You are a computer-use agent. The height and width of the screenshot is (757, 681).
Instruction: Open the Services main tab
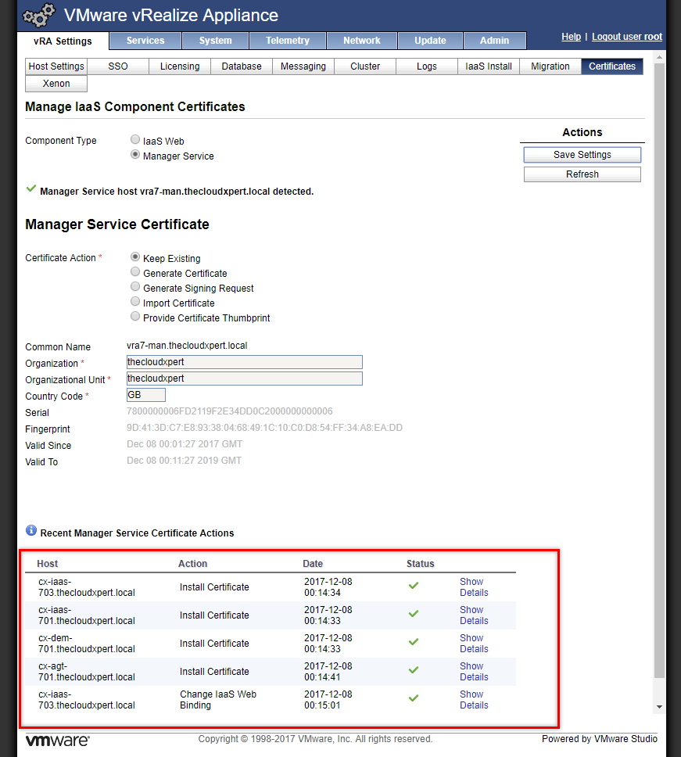point(145,41)
